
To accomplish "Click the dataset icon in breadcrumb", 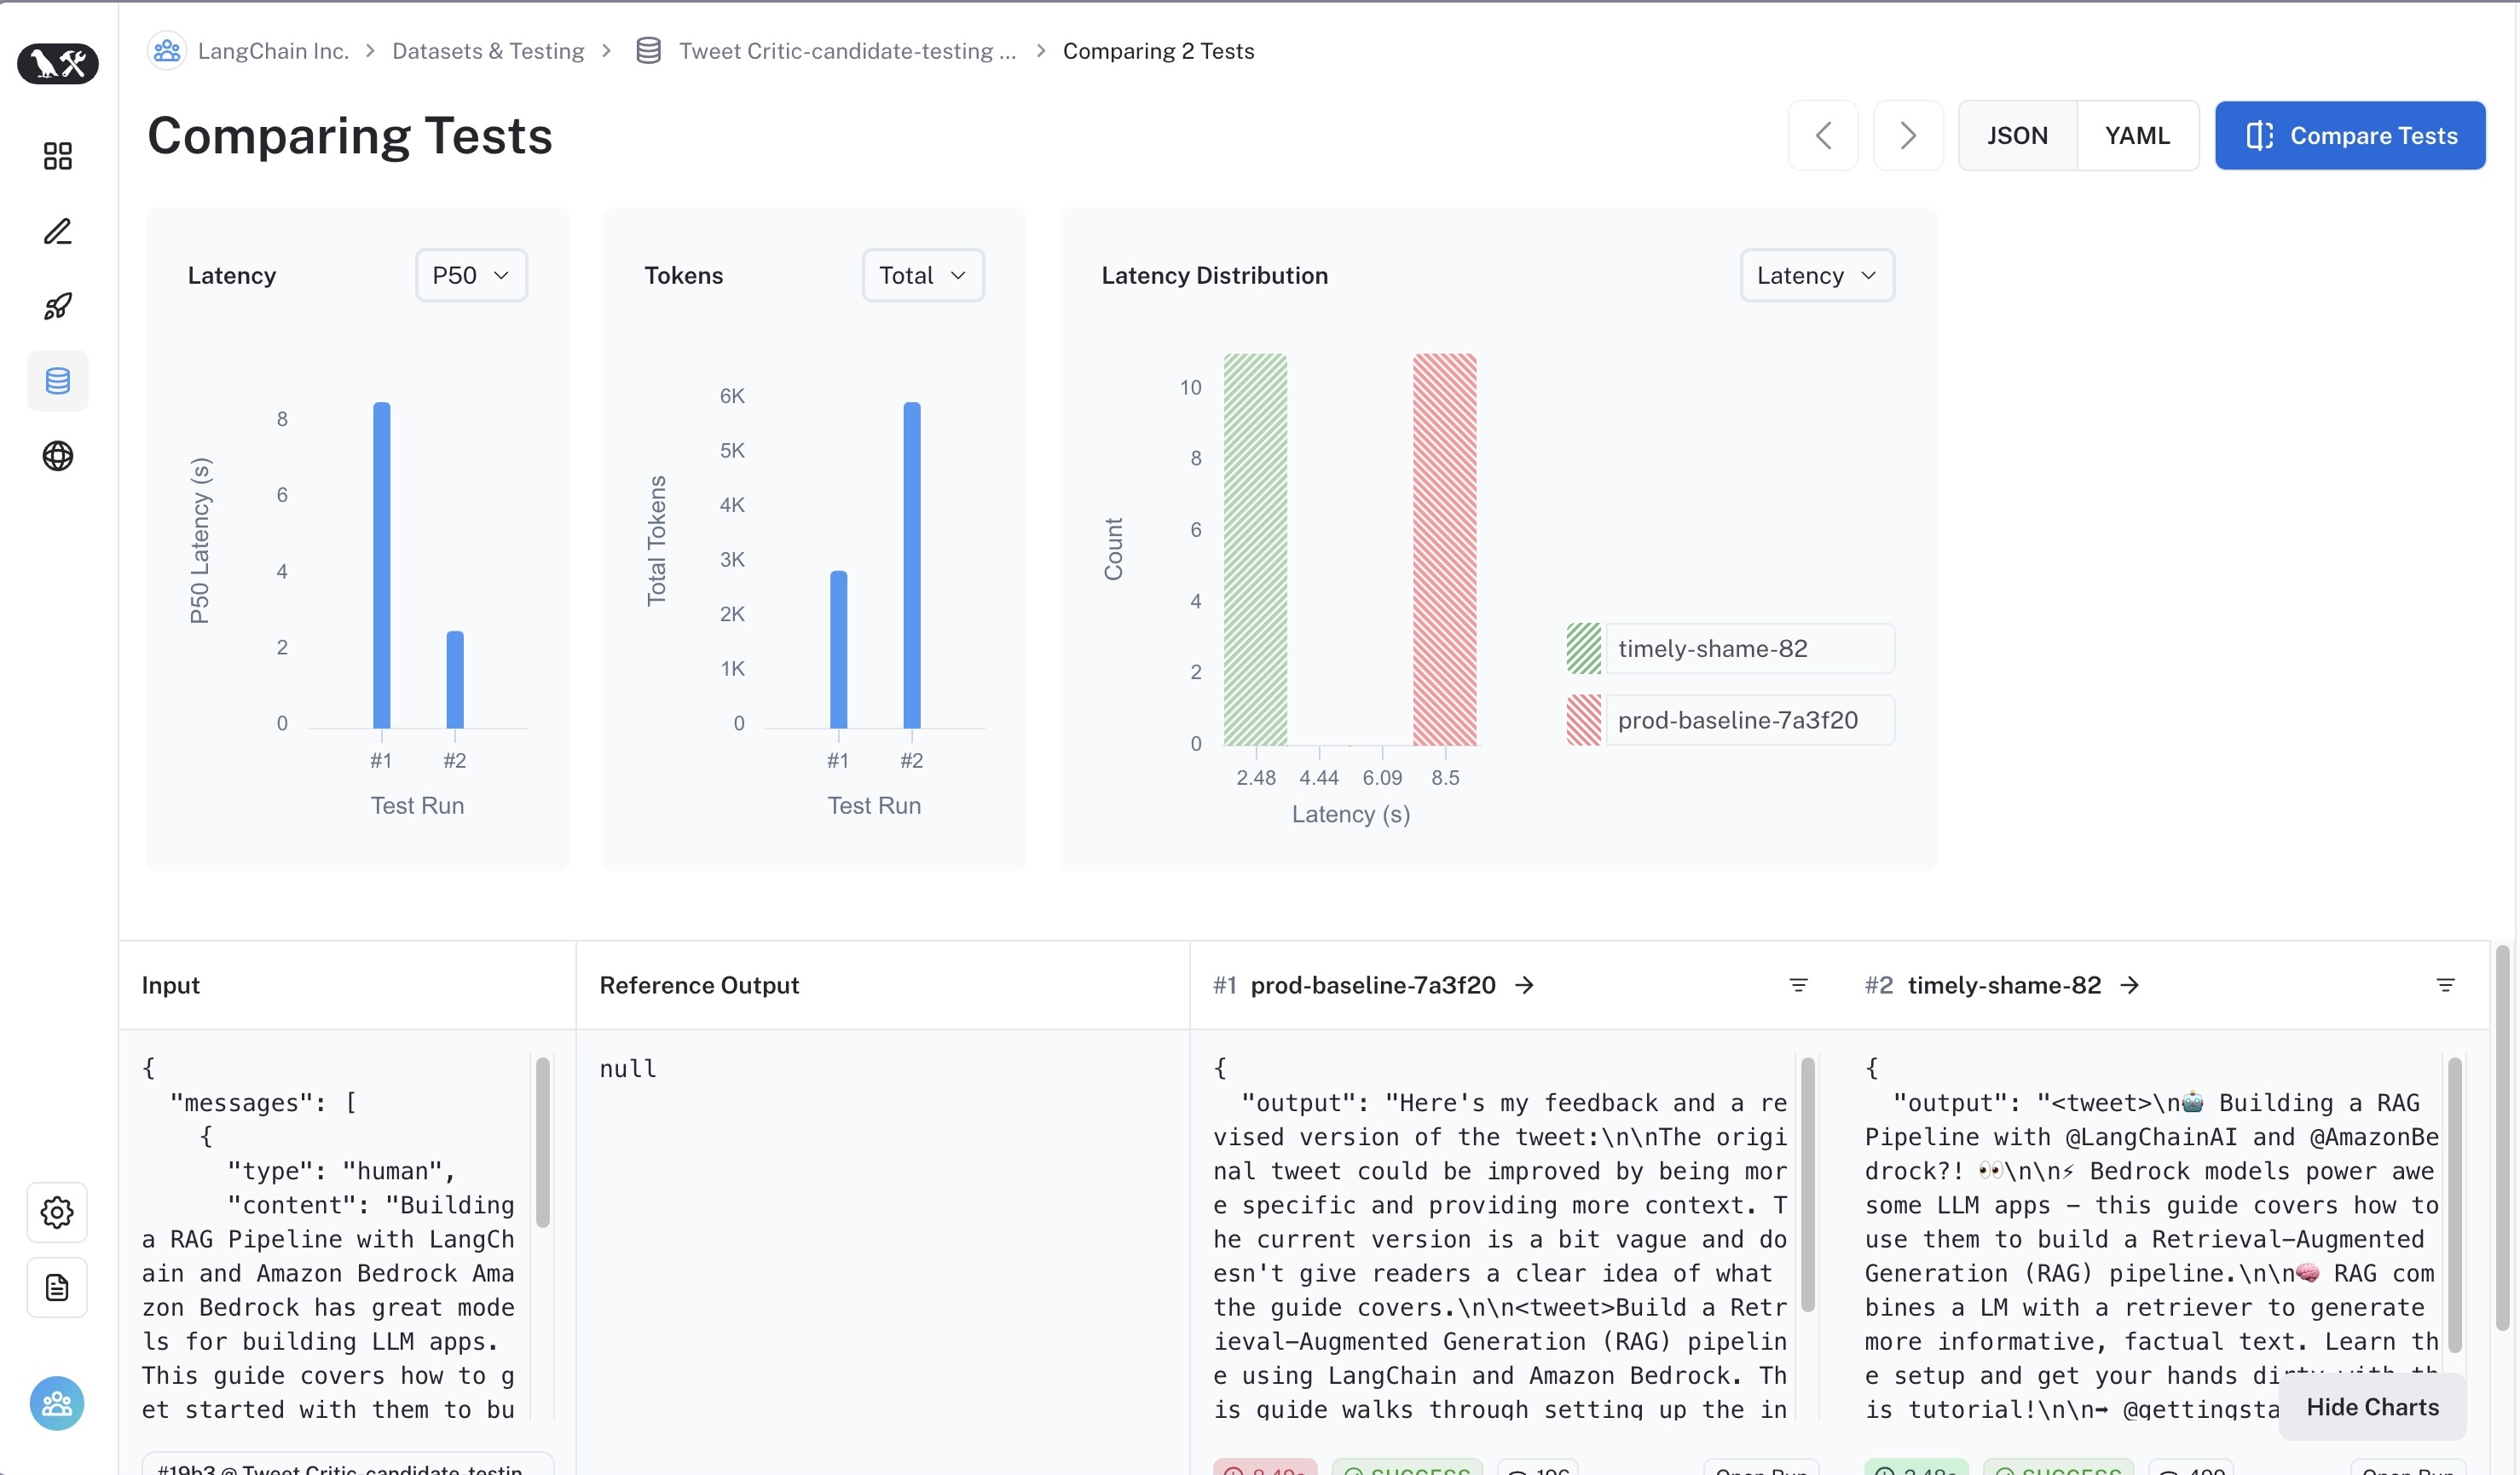I will pos(648,50).
